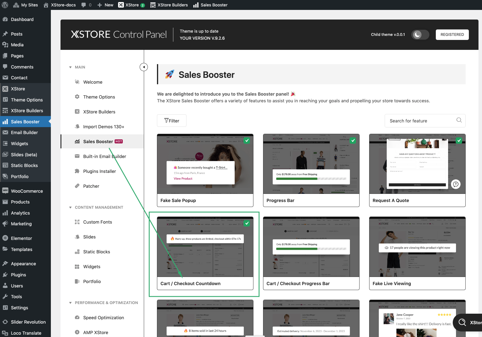Click the Fake Sale Popup title

click(178, 200)
